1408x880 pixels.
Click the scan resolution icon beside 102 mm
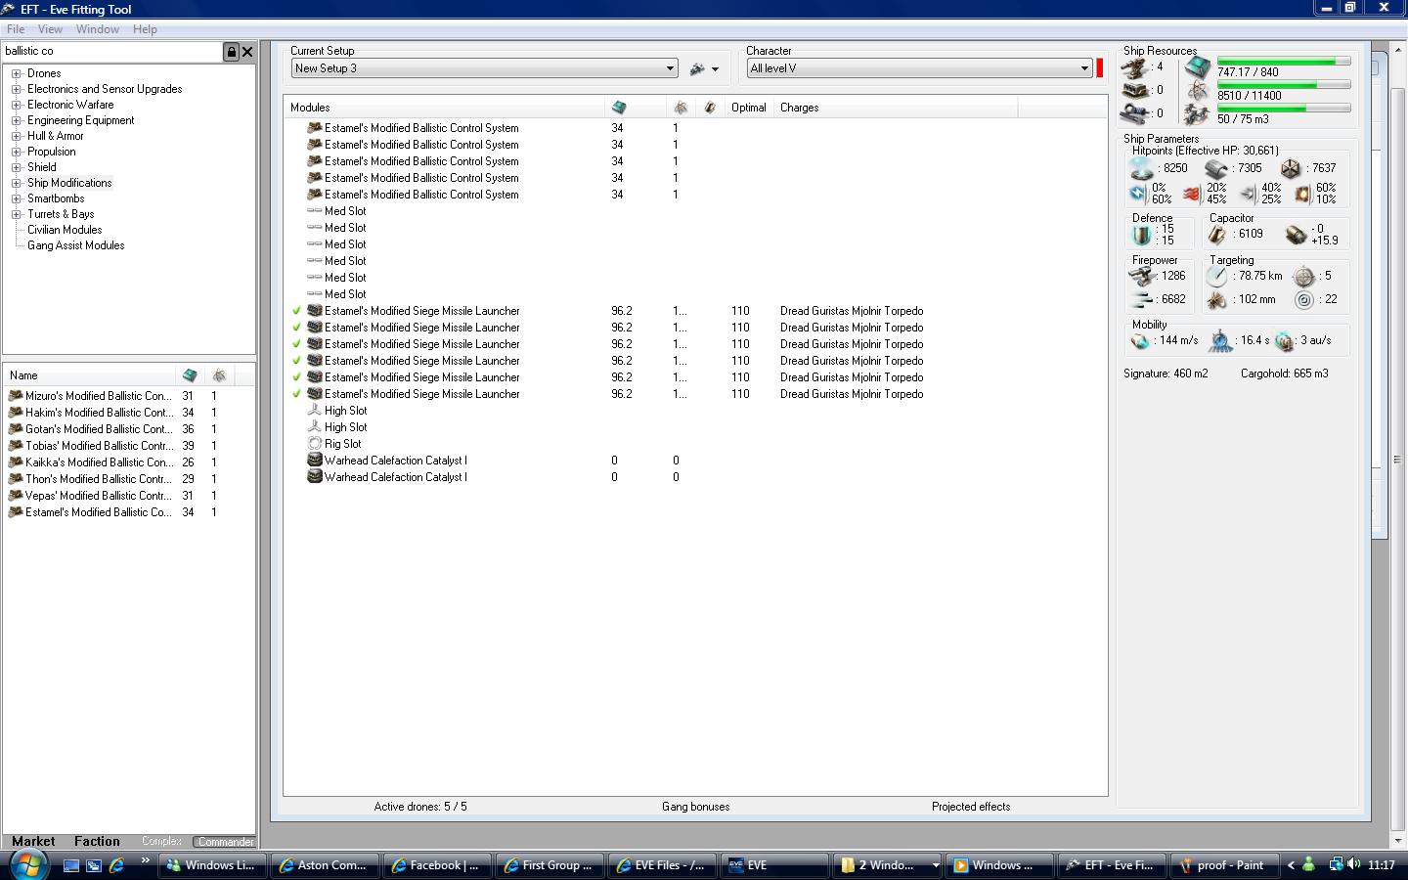[x=1217, y=300]
